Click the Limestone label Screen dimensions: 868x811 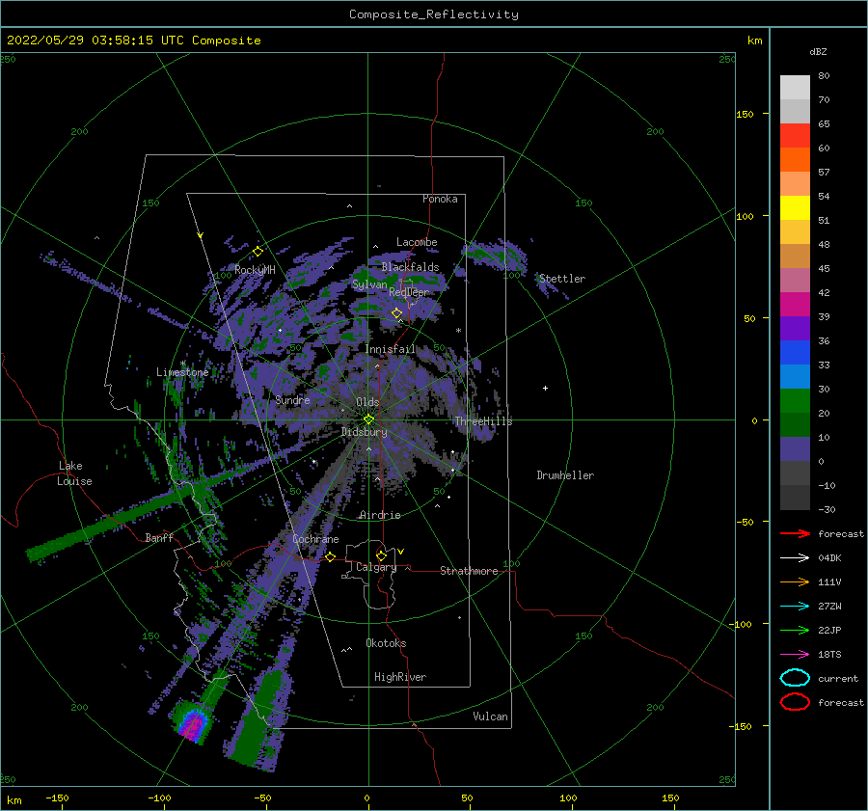[x=182, y=372]
